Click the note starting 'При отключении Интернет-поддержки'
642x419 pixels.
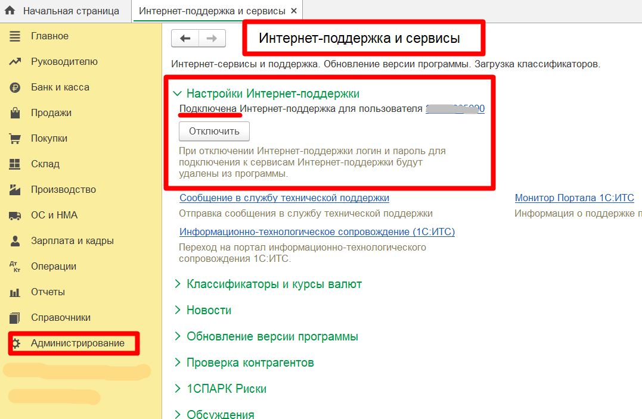[312, 162]
